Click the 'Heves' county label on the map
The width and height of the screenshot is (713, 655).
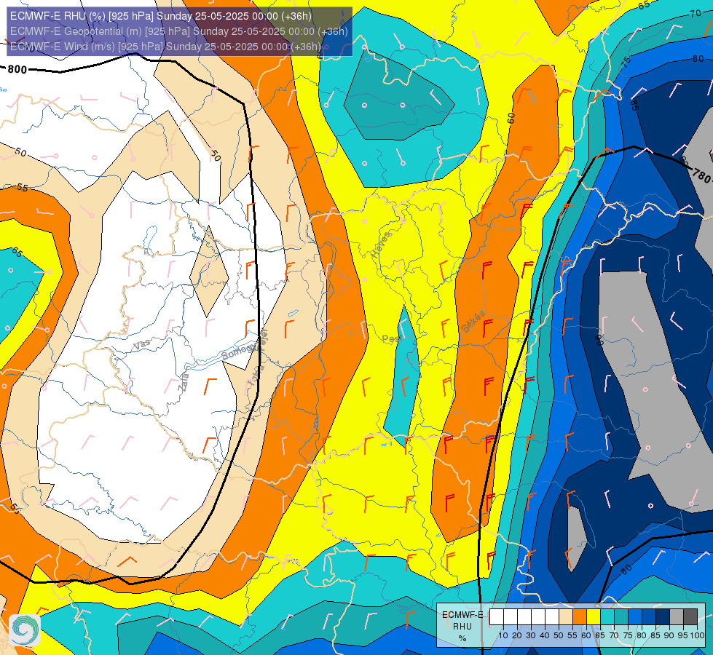pos(381,245)
